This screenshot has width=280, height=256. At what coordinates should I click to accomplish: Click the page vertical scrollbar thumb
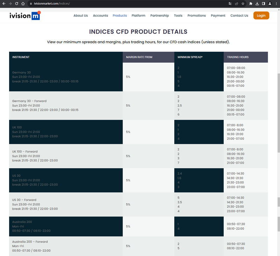pos(279,113)
